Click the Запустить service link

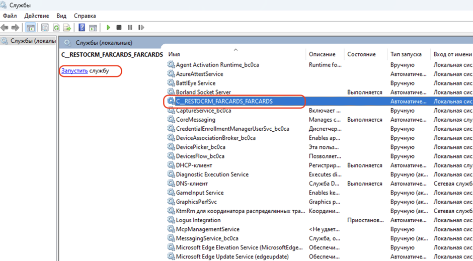point(74,71)
